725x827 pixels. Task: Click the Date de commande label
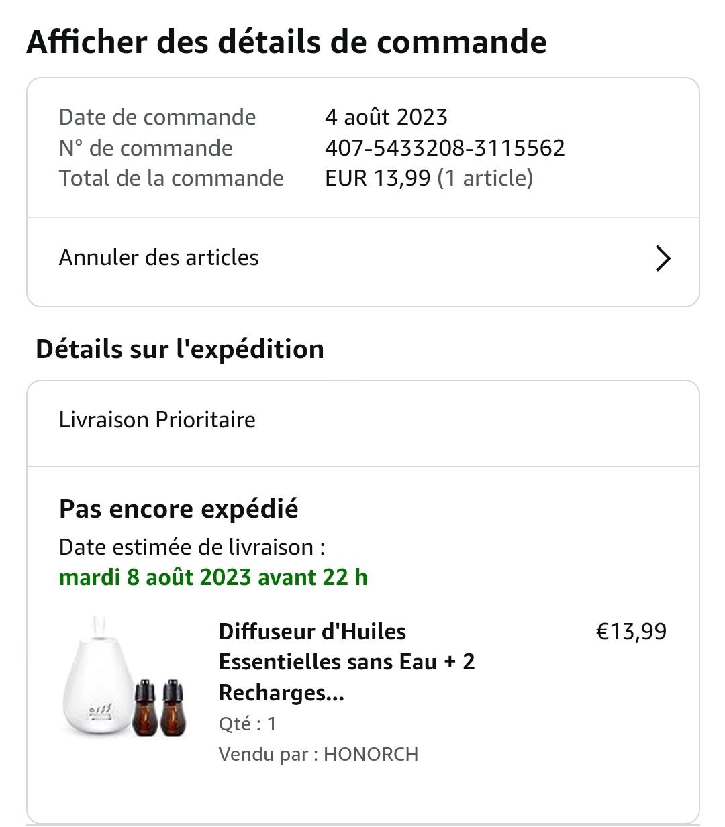tap(158, 117)
